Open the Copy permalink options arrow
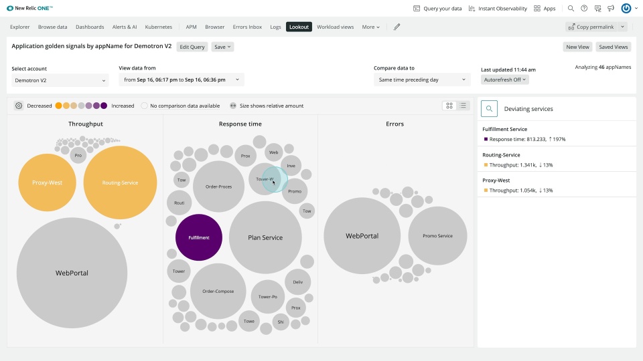This screenshot has width=643, height=361. (x=622, y=27)
